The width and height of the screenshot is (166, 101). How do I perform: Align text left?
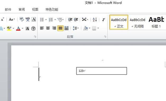(42, 28)
